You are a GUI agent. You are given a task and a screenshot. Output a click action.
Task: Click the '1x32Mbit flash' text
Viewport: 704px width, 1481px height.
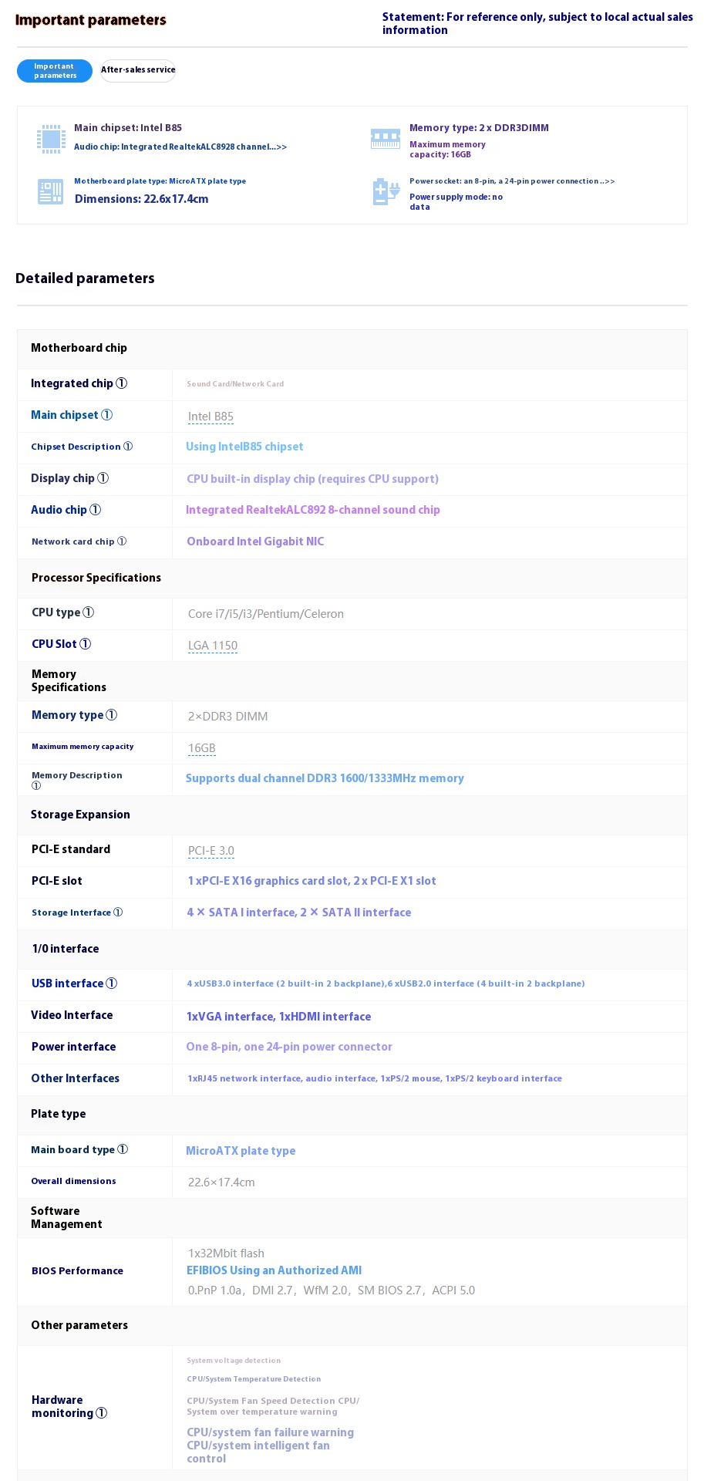(226, 1253)
